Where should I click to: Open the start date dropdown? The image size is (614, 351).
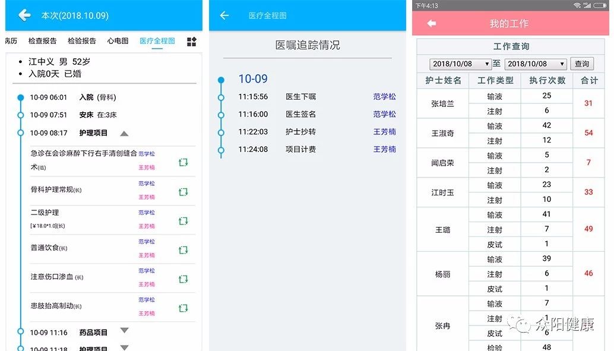(x=461, y=64)
